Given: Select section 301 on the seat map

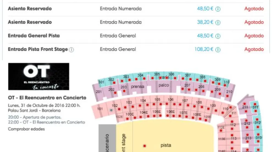Looking at the screenshot, I should point(101,82).
